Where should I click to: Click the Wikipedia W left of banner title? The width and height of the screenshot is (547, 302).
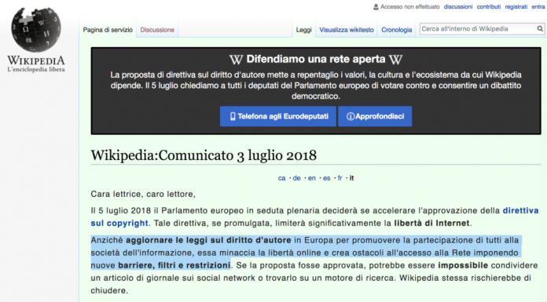tap(237, 60)
